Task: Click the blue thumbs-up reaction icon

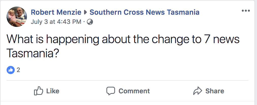Action: coord(10,70)
